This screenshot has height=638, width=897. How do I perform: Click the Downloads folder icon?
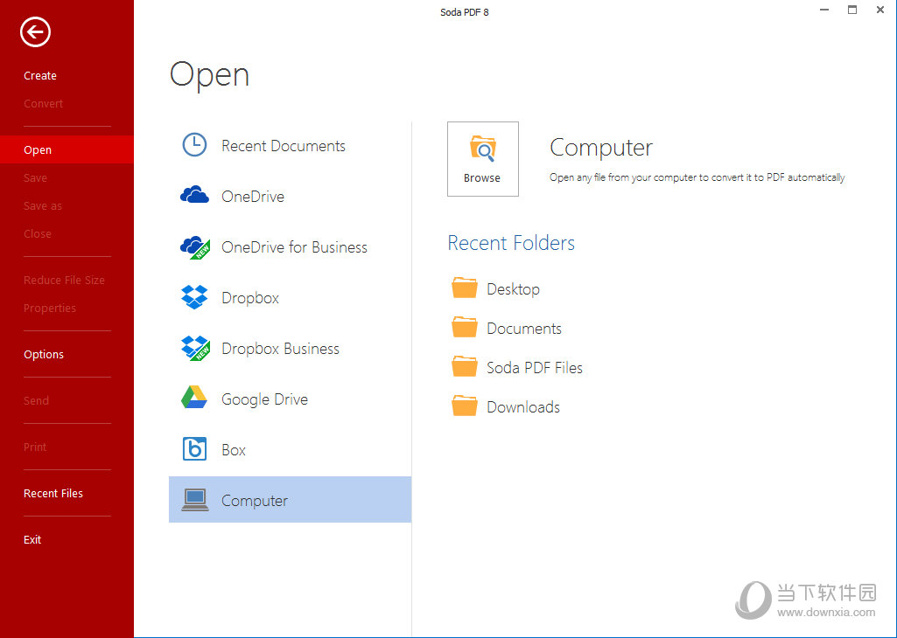[465, 406]
